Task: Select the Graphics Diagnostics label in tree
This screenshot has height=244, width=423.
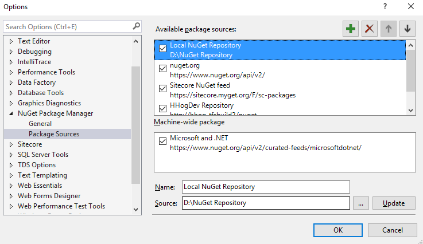Action: coord(49,103)
